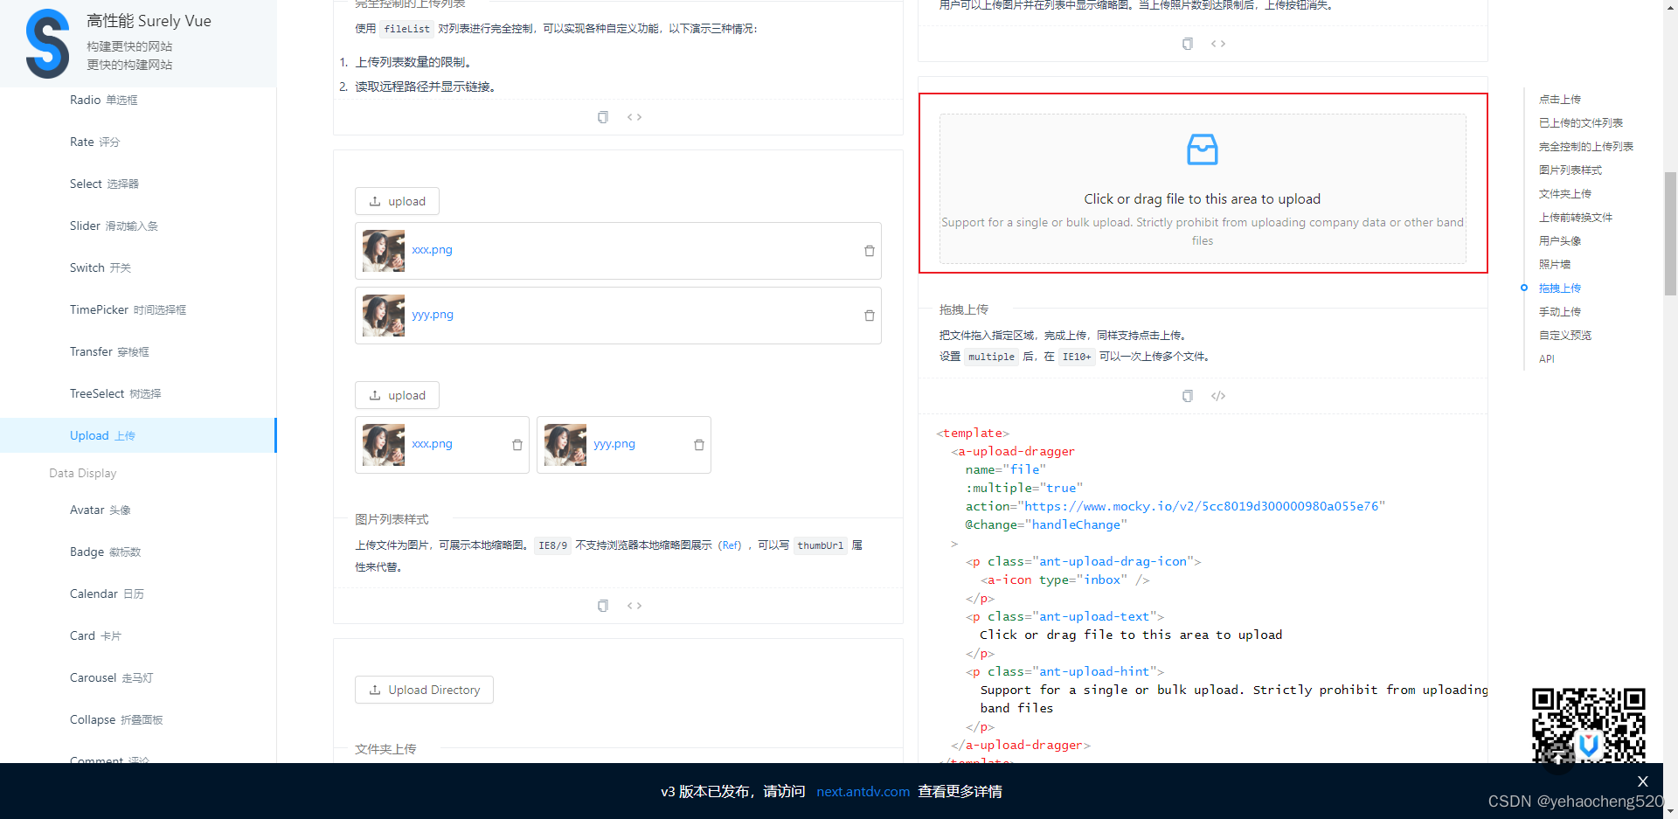Image resolution: width=1678 pixels, height=819 pixels.
Task: Click the xxx.png image thumbnail
Action: (x=383, y=250)
